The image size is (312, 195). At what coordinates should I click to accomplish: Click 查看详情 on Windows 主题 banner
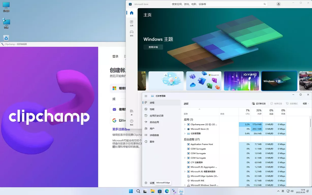tap(153, 47)
